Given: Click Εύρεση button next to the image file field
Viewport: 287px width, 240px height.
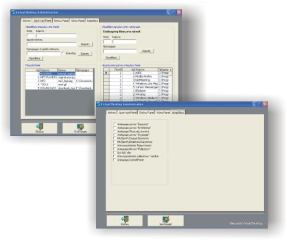Looking at the screenshot, I should click(85, 44).
